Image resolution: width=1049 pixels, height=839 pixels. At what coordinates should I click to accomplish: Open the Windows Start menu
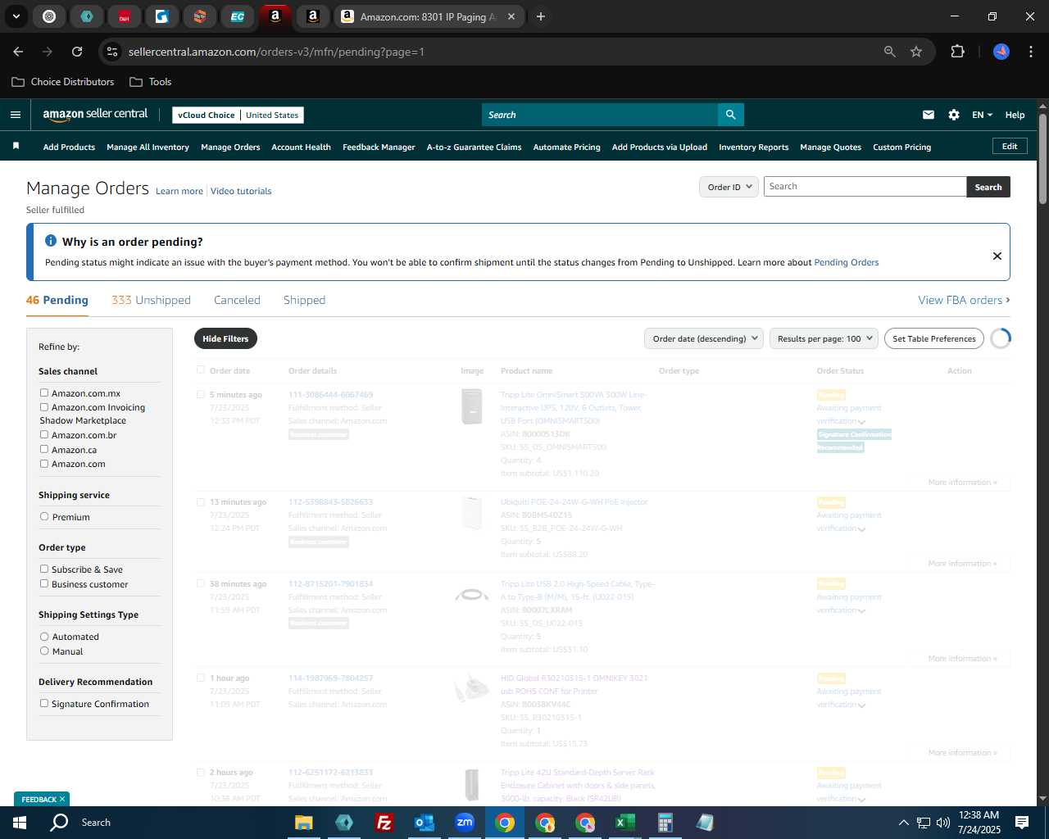20,822
